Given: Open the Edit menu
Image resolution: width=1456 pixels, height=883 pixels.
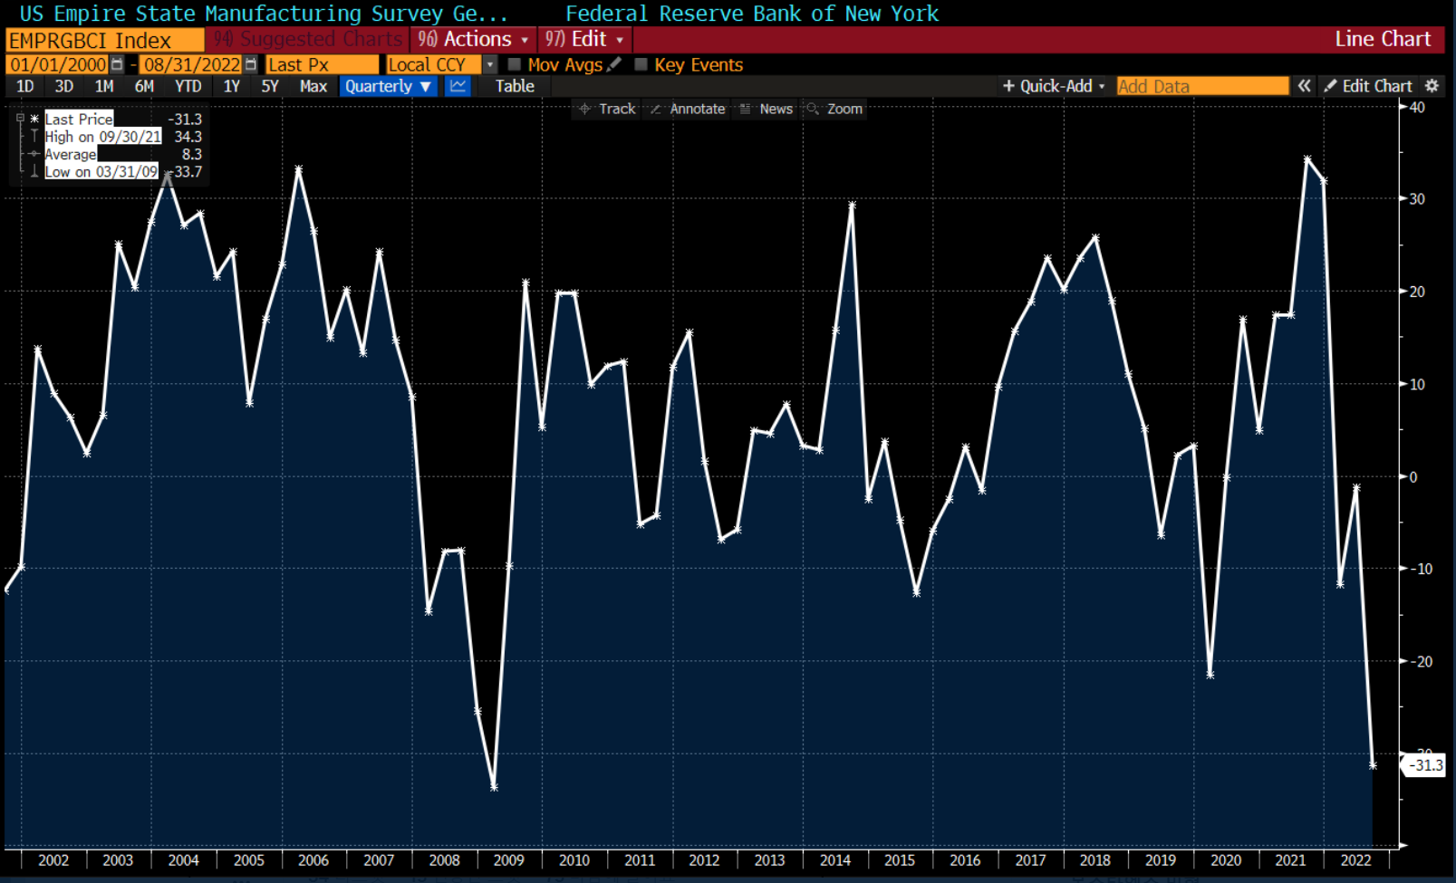Looking at the screenshot, I should pyautogui.click(x=585, y=39).
